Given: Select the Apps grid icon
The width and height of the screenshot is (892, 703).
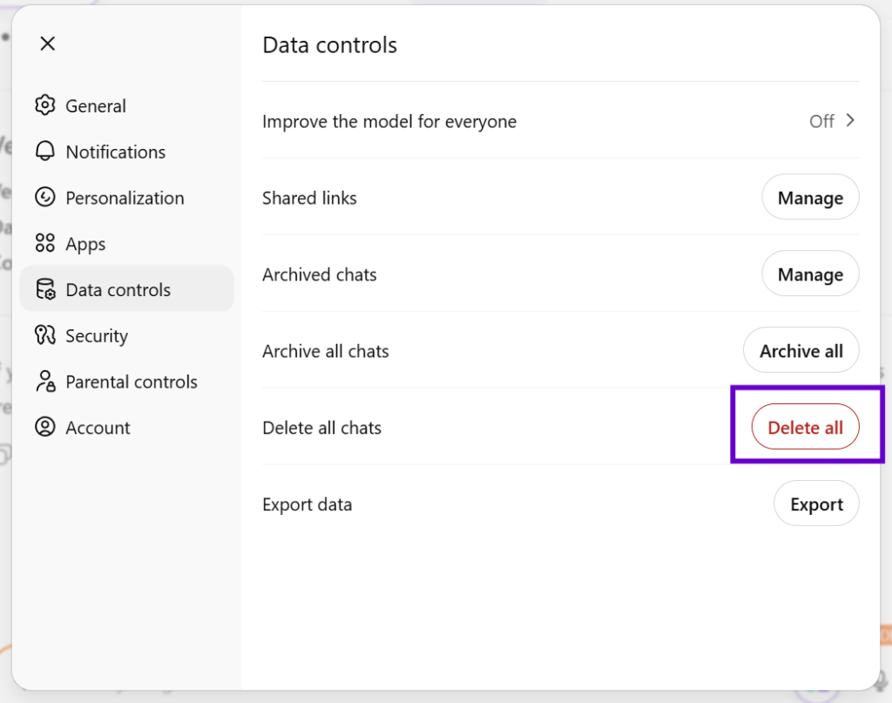Looking at the screenshot, I should click(45, 244).
